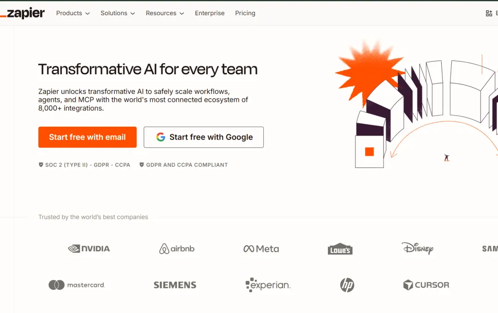Click the Zapier logo

click(x=22, y=13)
